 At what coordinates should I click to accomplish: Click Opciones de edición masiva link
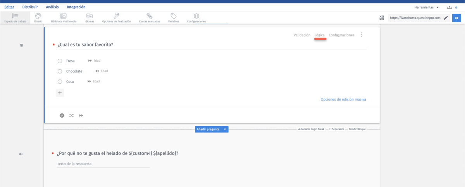click(343, 100)
